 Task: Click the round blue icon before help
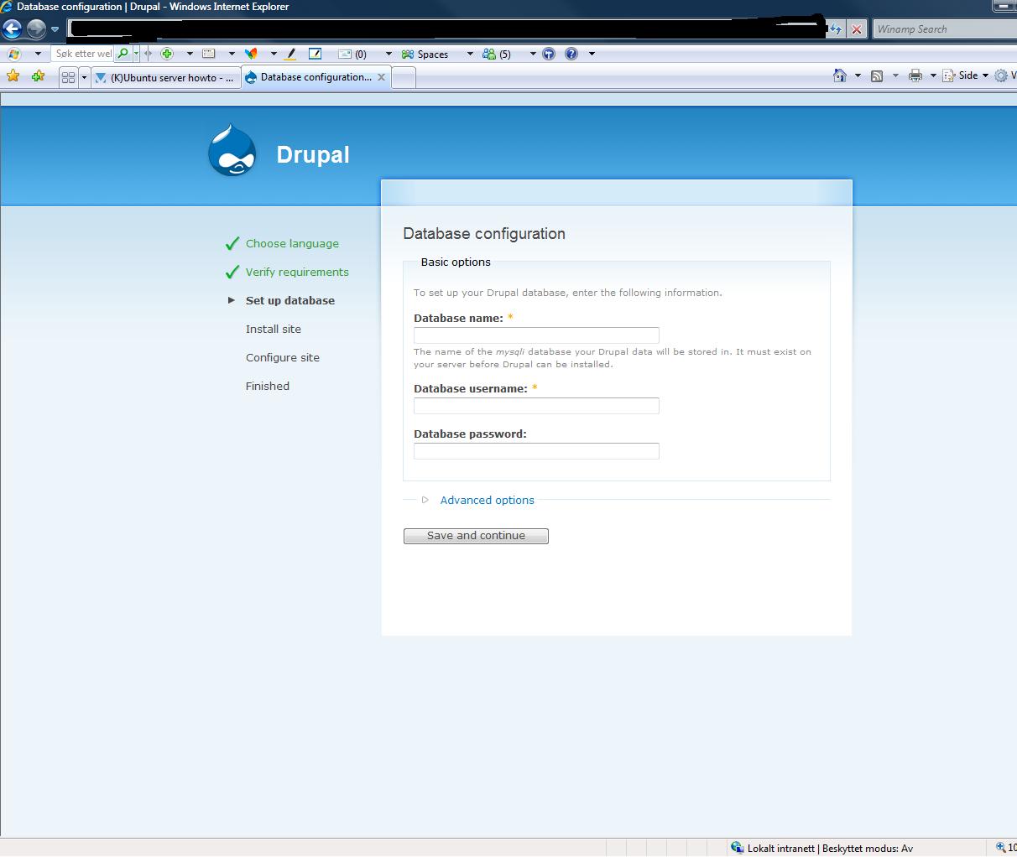tap(549, 54)
